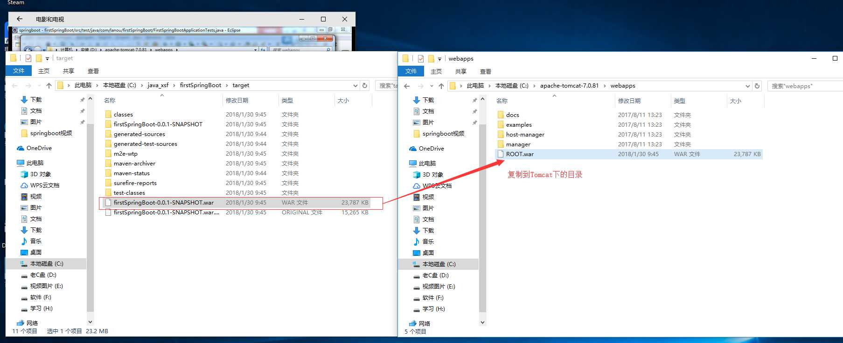
Task: Click target sidebar scrollbar down arrow
Action: point(90,322)
